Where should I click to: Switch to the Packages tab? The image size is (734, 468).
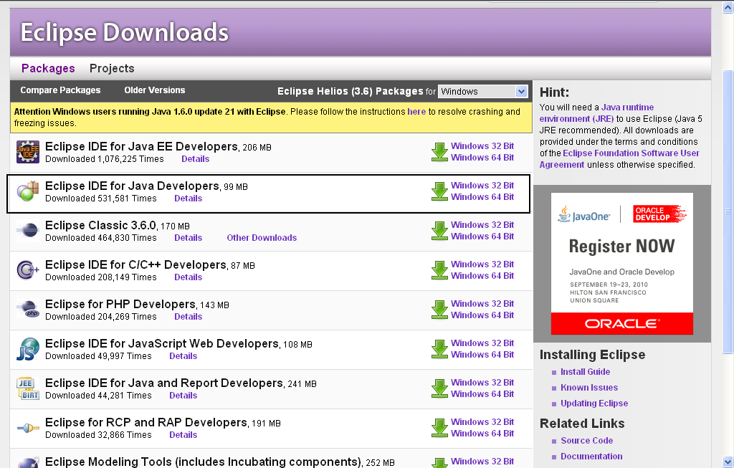pyautogui.click(x=48, y=68)
